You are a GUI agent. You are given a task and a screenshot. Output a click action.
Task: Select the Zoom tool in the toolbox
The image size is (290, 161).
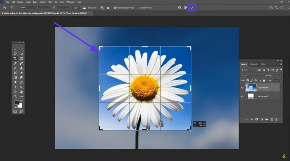click(15, 96)
